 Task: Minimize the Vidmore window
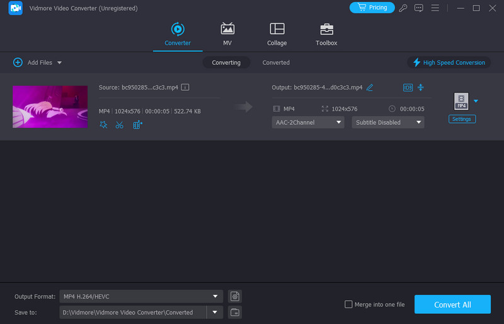pos(461,8)
